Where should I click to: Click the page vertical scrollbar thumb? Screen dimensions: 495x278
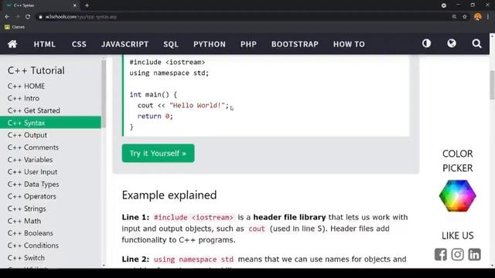(x=492, y=85)
